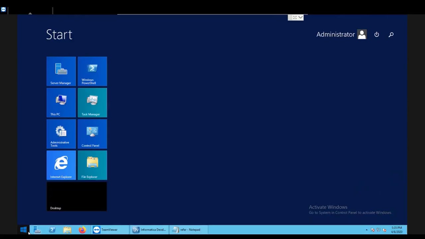The height and width of the screenshot is (239, 425).
Task: Click the TeamViewer logo icon in the top-left corner
Action: pos(3,10)
